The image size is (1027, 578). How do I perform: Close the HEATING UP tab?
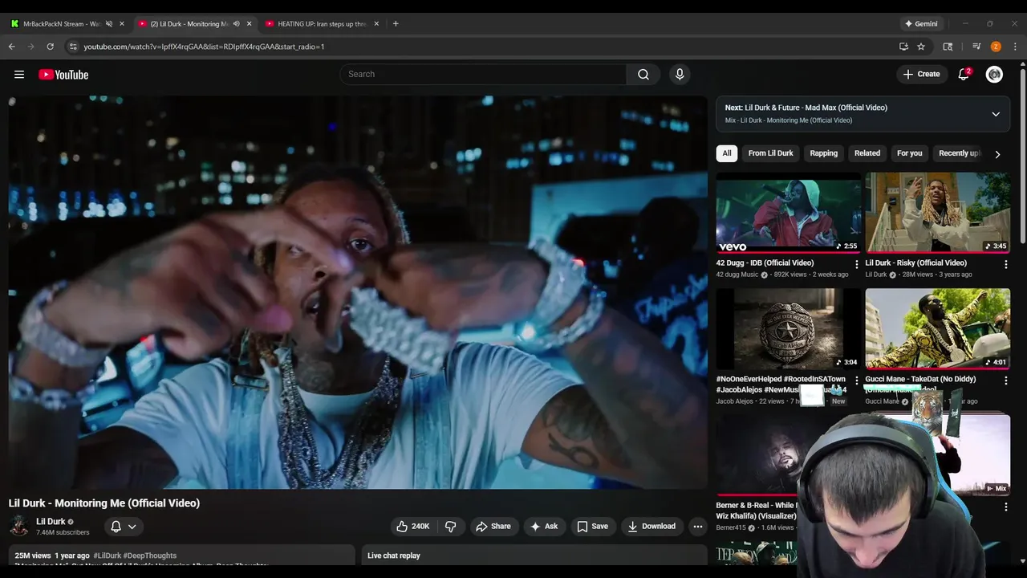[376, 23]
